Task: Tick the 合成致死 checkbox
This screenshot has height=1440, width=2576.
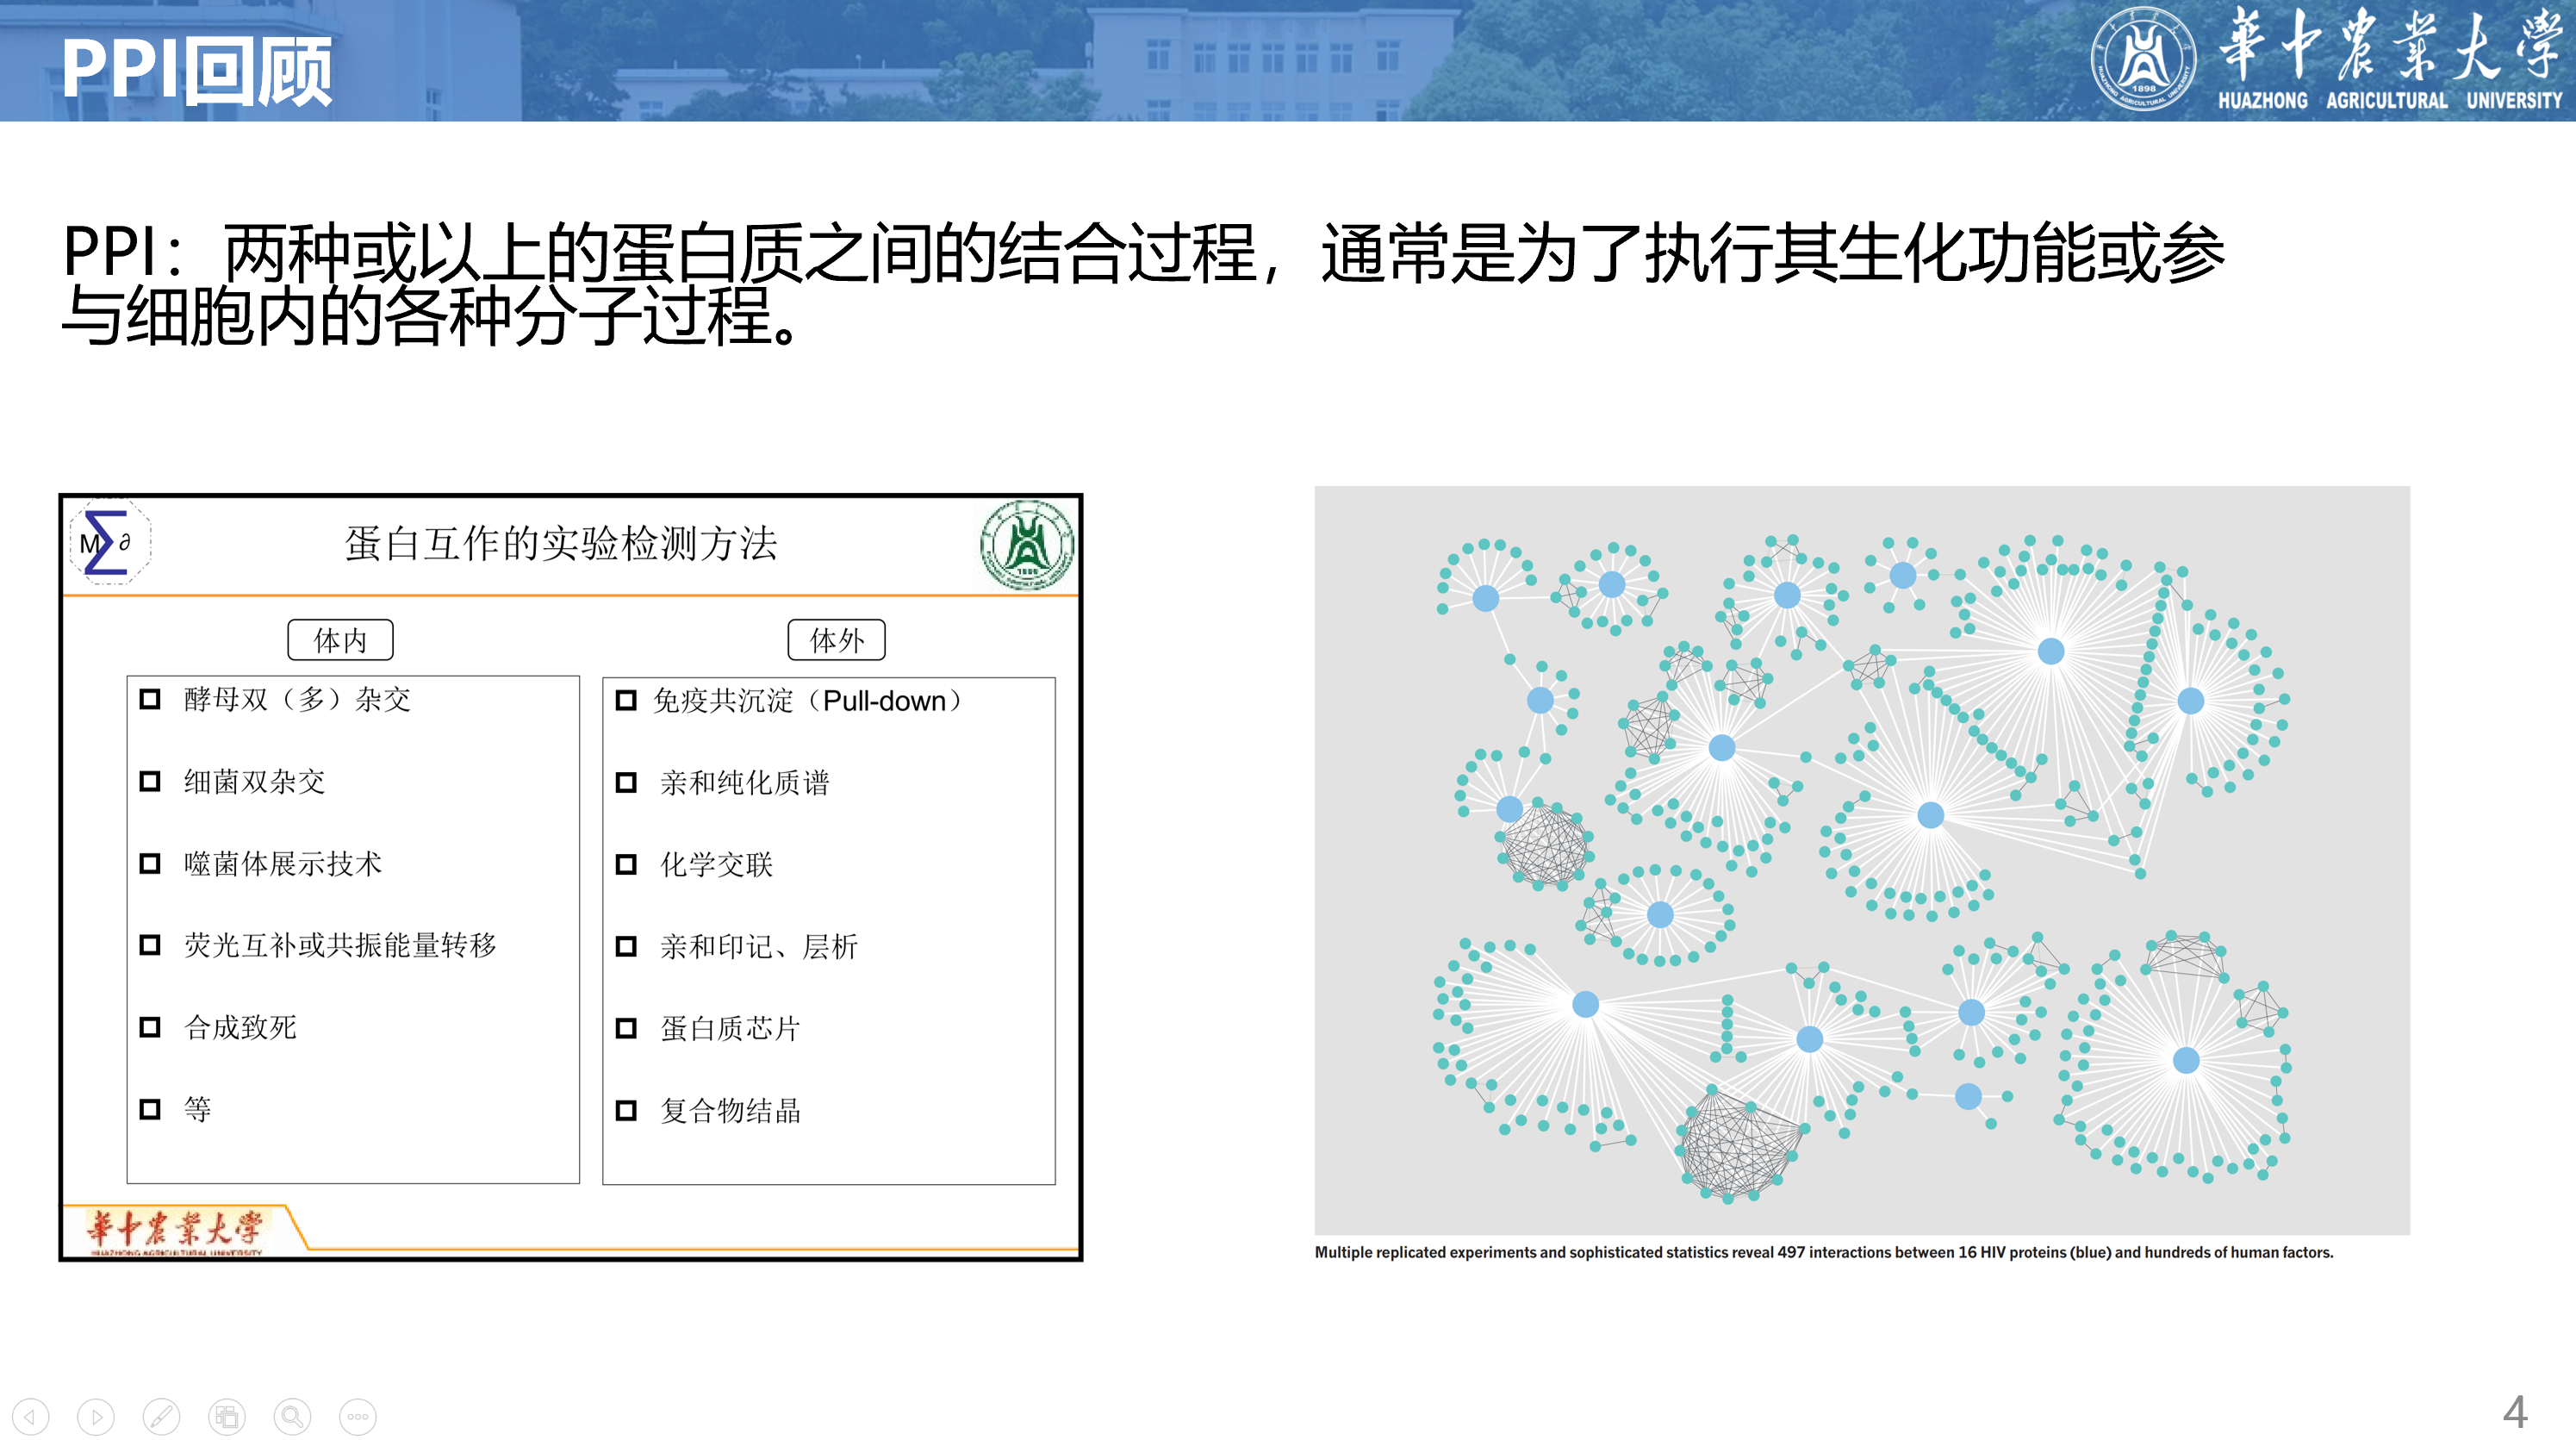Action: [150, 1027]
